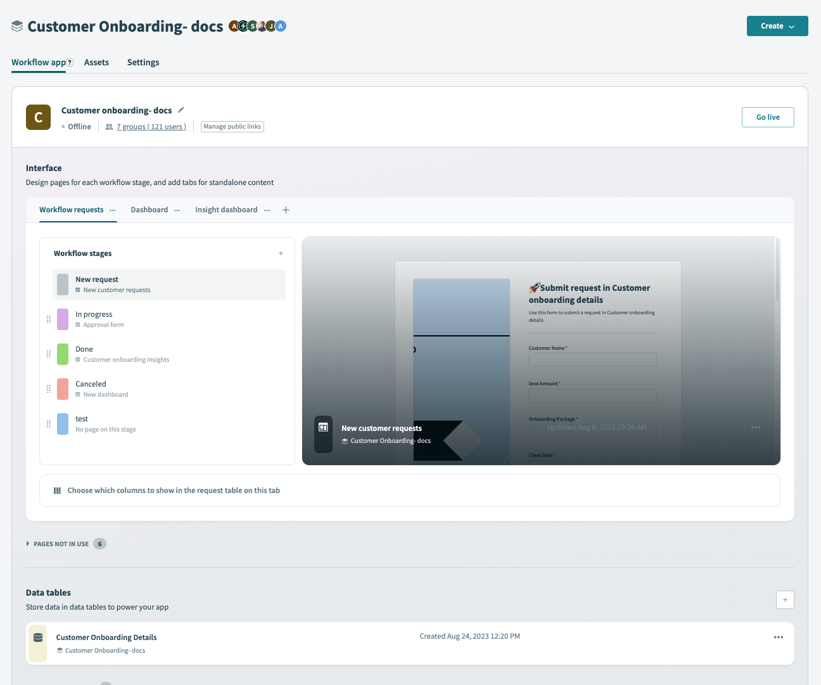821x685 pixels.
Task: Click the blue swatch of test stage
Action: pyautogui.click(x=63, y=424)
